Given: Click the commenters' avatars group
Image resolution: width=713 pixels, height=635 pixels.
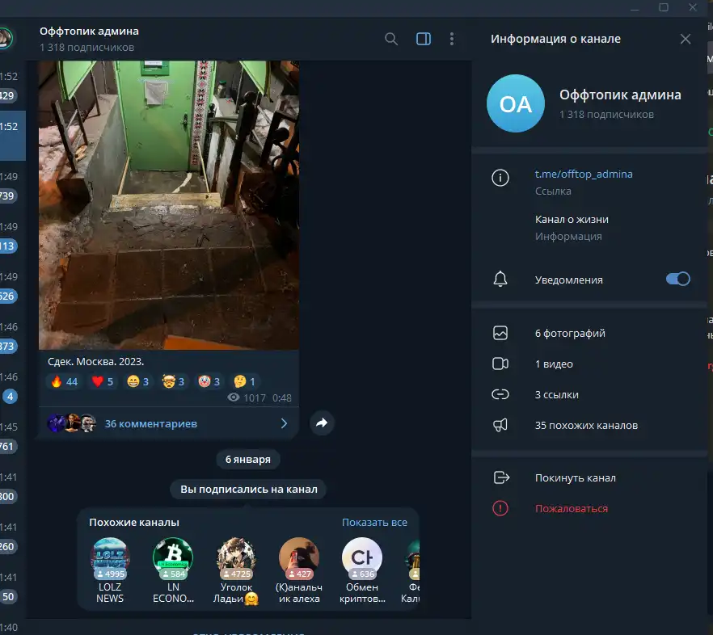Looking at the screenshot, I should coord(72,423).
